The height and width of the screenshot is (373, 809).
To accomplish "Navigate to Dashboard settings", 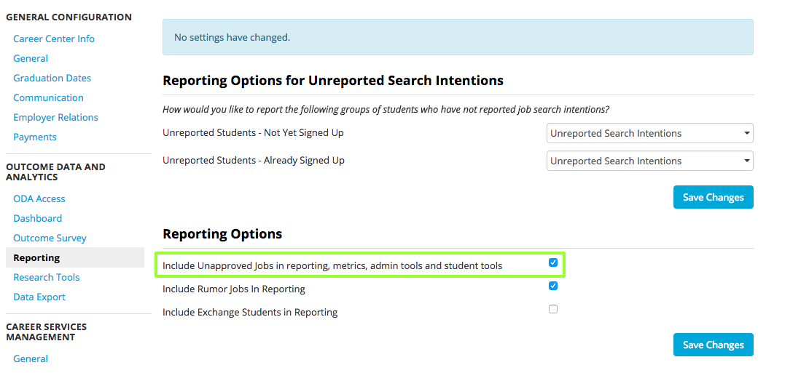I will click(37, 218).
